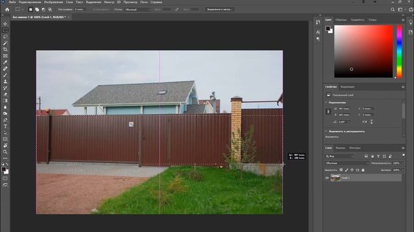The height and width of the screenshot is (232, 414).
Task: Select the Type tool
Action: coord(5,126)
